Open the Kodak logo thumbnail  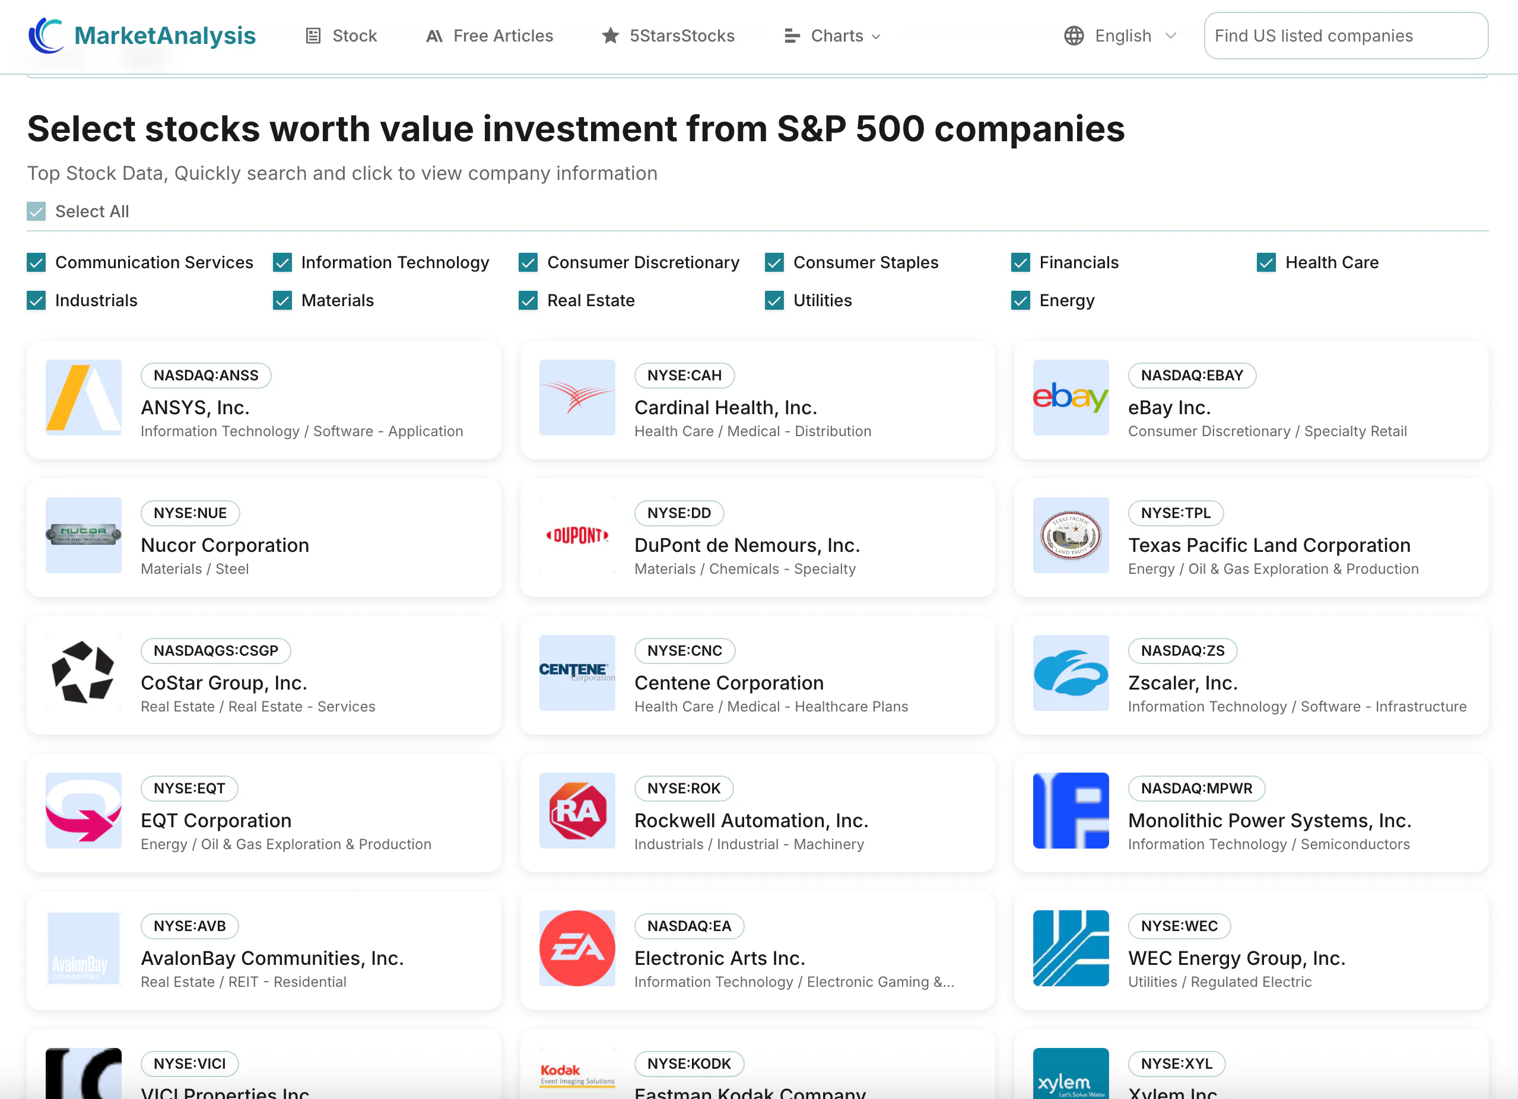click(577, 1073)
